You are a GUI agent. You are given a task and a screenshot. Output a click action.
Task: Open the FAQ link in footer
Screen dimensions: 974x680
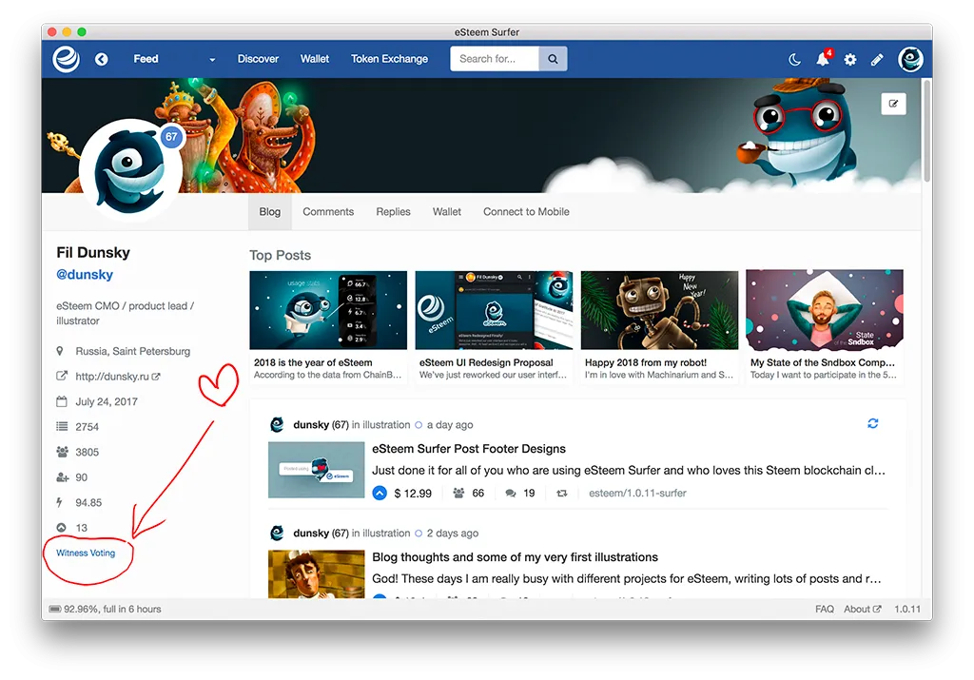click(825, 610)
